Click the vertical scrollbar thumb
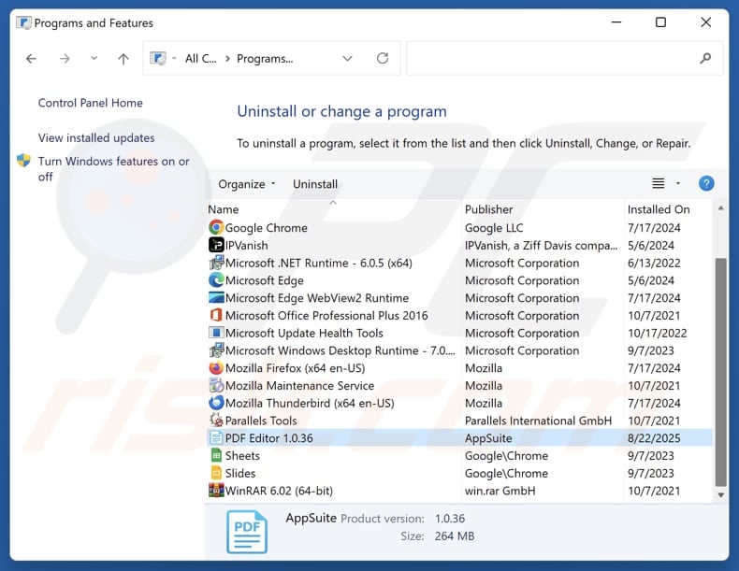 [720, 372]
